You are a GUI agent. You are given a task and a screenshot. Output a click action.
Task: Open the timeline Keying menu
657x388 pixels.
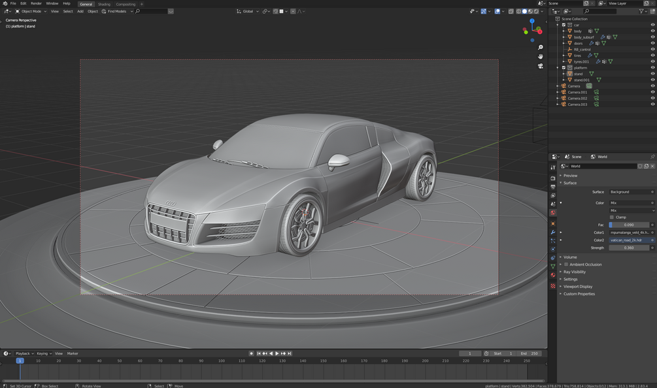coord(44,353)
